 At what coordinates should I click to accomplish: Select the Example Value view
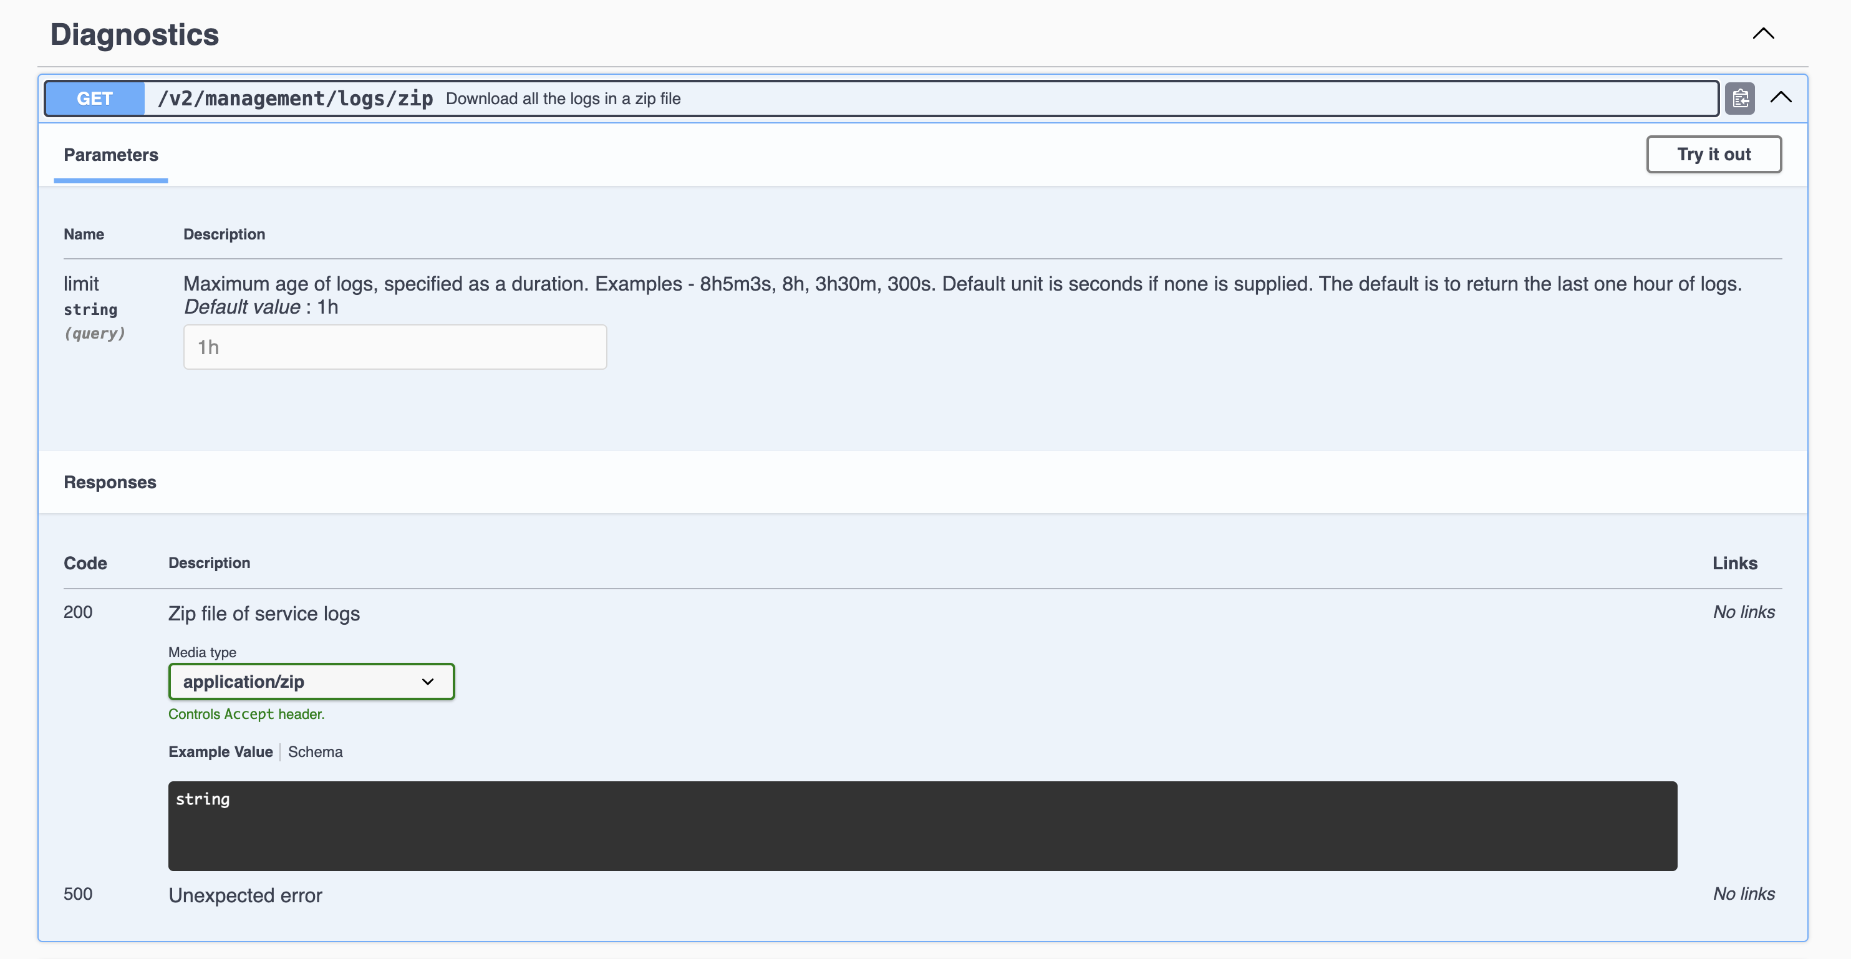[221, 751]
